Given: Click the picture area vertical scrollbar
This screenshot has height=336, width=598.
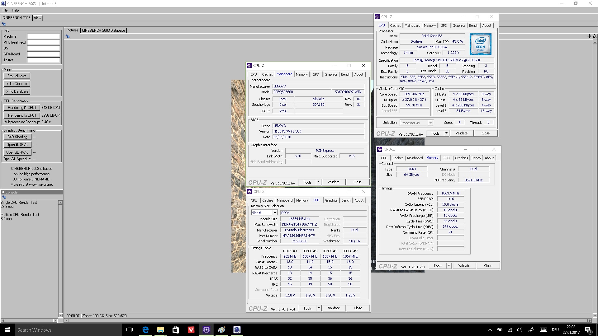Looking at the screenshot, I should pyautogui.click(x=595, y=178).
